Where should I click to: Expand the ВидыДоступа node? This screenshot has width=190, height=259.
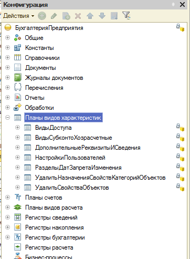click(x=17, y=127)
